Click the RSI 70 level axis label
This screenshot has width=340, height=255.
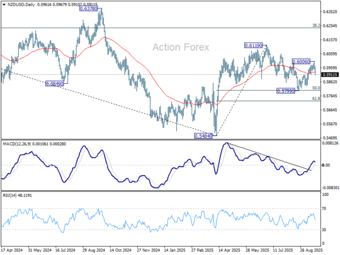(x=324, y=209)
